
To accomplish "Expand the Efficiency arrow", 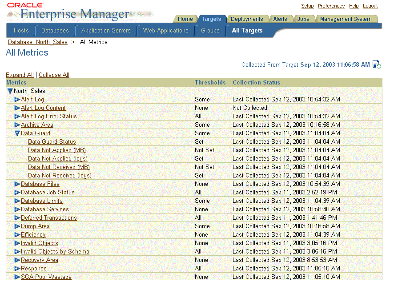I will tap(17, 235).
